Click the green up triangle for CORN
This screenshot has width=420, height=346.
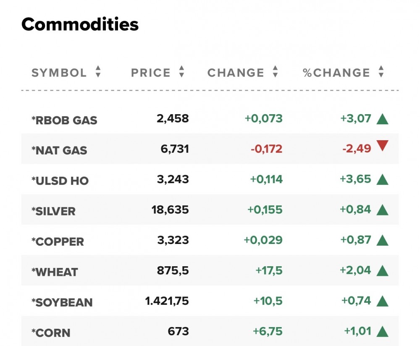tap(382, 331)
